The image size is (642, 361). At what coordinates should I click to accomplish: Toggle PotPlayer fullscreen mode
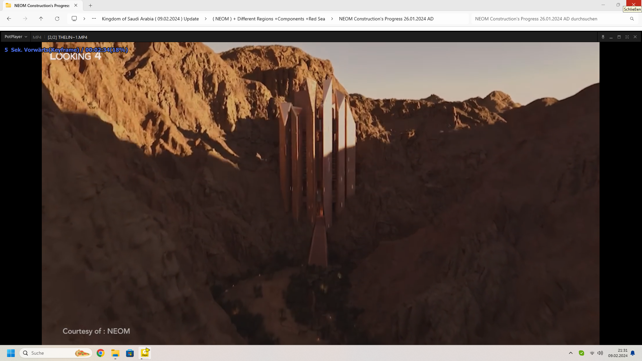(x=627, y=37)
